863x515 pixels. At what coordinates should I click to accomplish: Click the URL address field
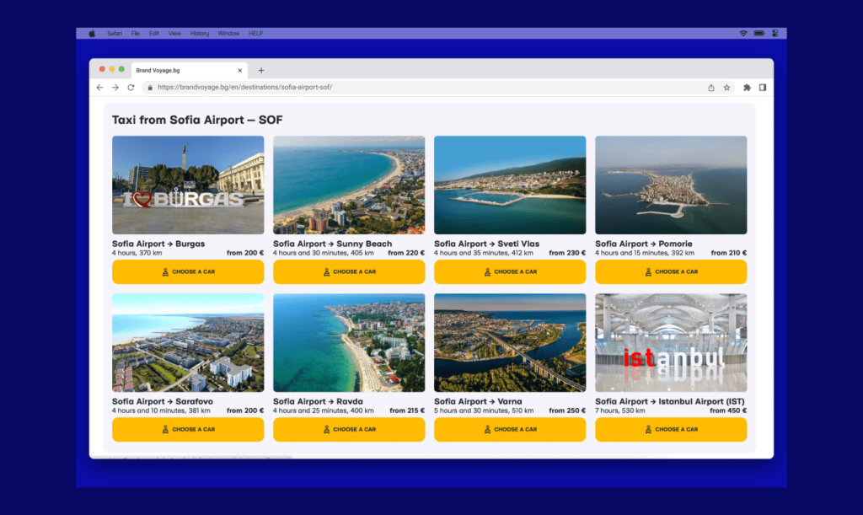coord(421,87)
